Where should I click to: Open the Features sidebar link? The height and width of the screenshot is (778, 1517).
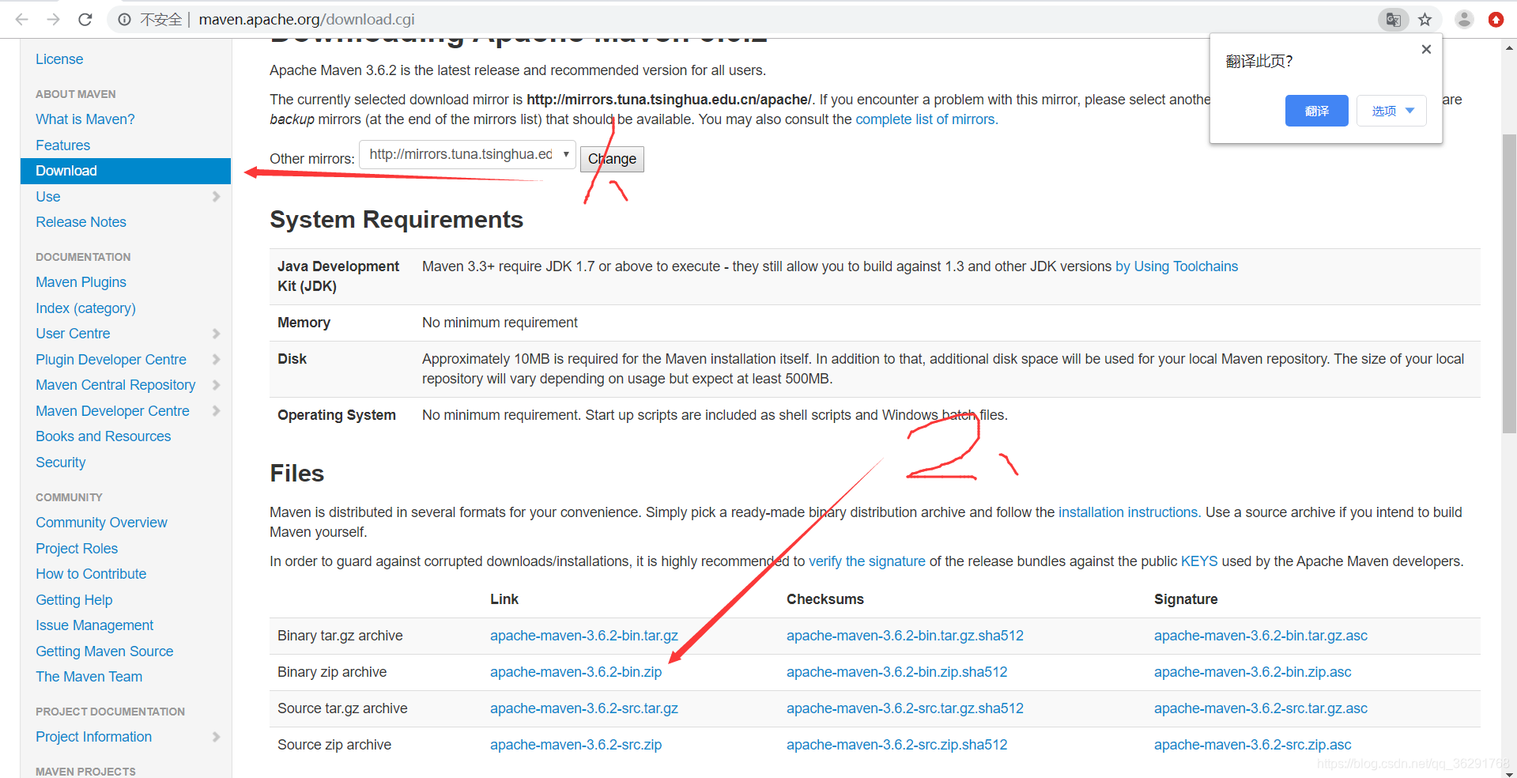63,145
